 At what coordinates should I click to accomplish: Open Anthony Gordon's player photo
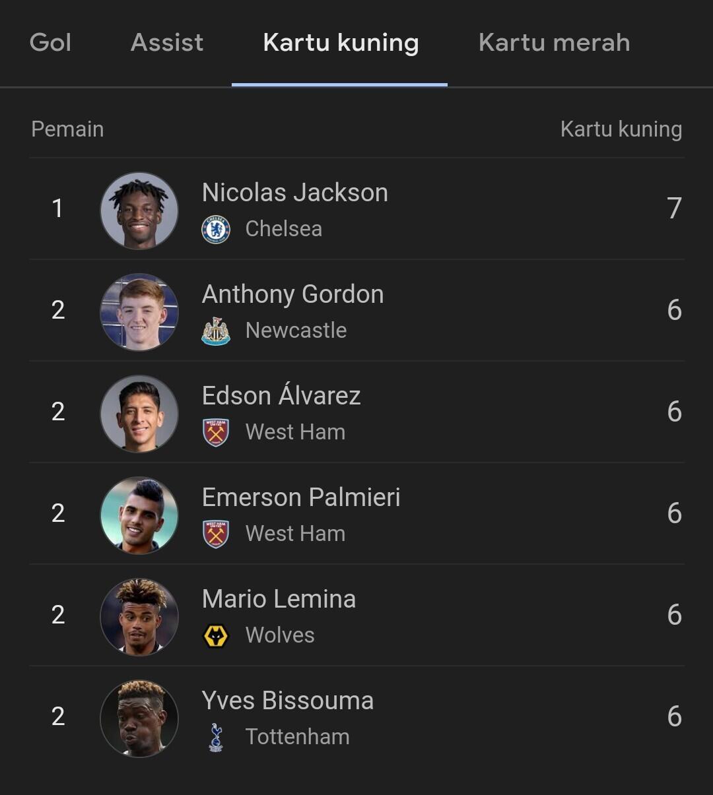click(x=139, y=312)
